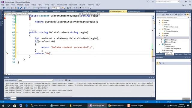
Task: Click the Clear All icon in Output panel
Action: tap(66, 80)
